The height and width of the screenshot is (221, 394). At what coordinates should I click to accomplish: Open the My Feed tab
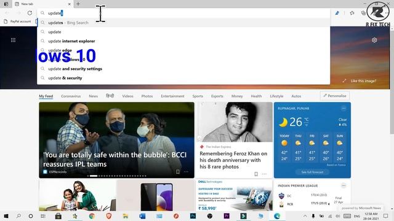click(46, 96)
